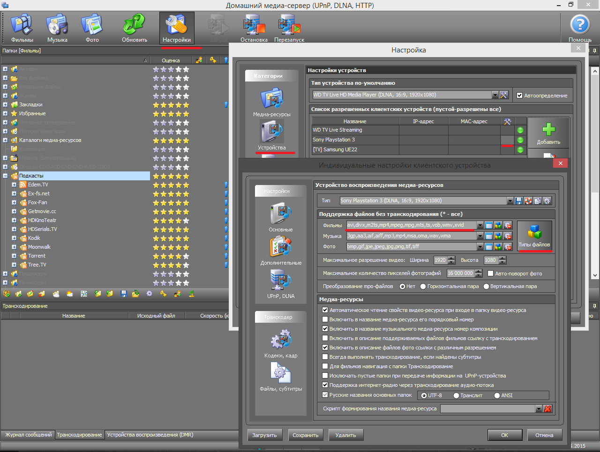Viewport: 600px width, 452px height.
Task: Expand the Закладки tree folder
Action: pyautogui.click(x=5, y=105)
